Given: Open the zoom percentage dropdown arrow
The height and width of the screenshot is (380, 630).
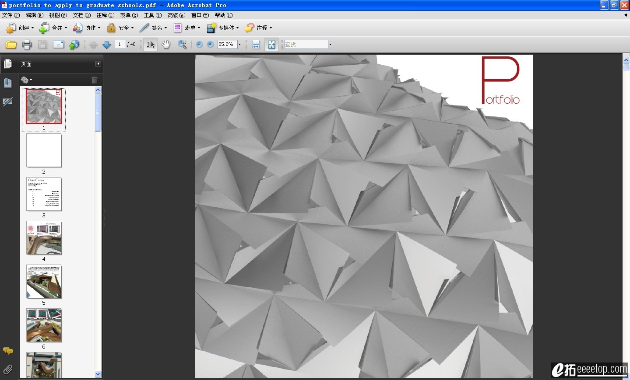Looking at the screenshot, I should (240, 44).
